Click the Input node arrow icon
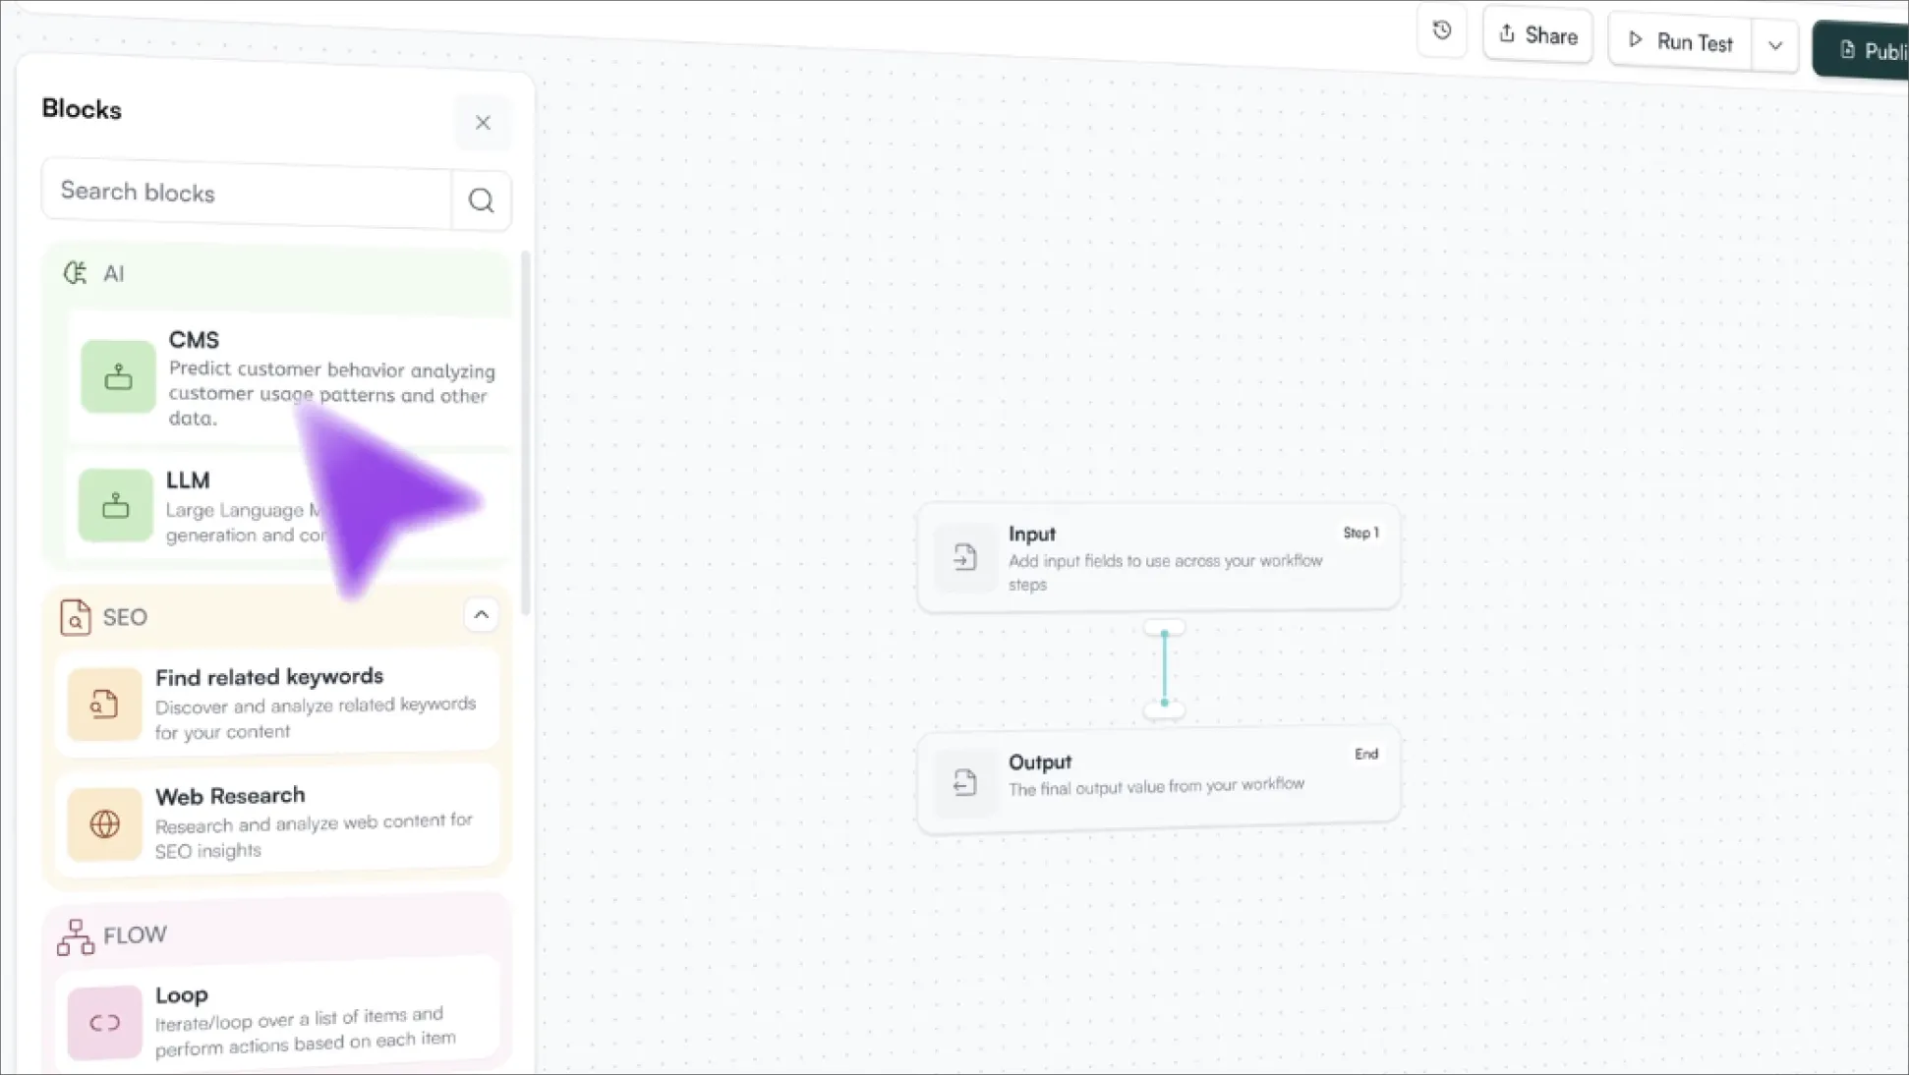 (x=964, y=558)
